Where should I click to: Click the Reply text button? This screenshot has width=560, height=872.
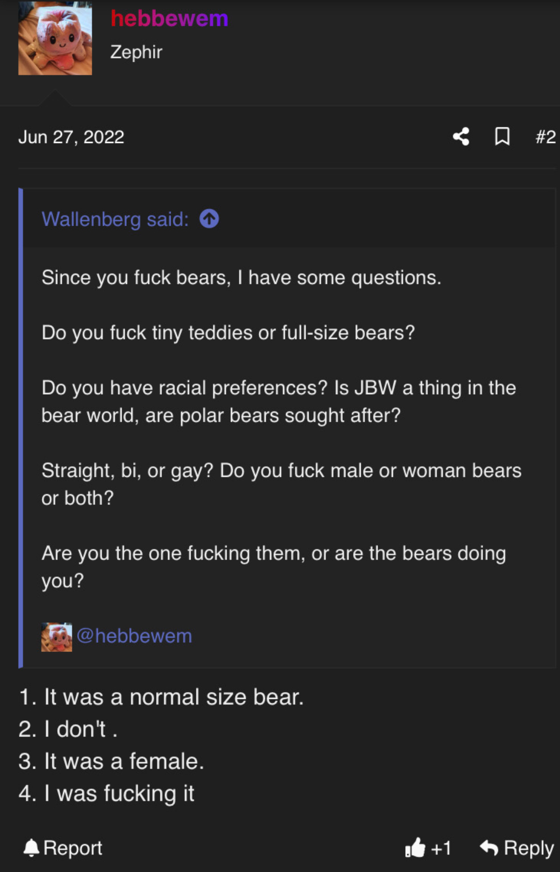pyautogui.click(x=528, y=848)
